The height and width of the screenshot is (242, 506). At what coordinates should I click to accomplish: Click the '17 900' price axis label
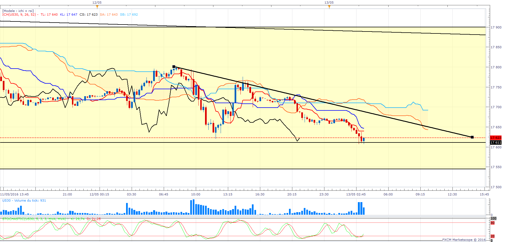pyautogui.click(x=496, y=27)
